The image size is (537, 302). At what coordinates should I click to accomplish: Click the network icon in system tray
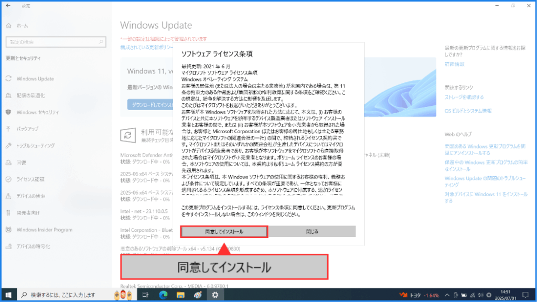click(x=472, y=295)
